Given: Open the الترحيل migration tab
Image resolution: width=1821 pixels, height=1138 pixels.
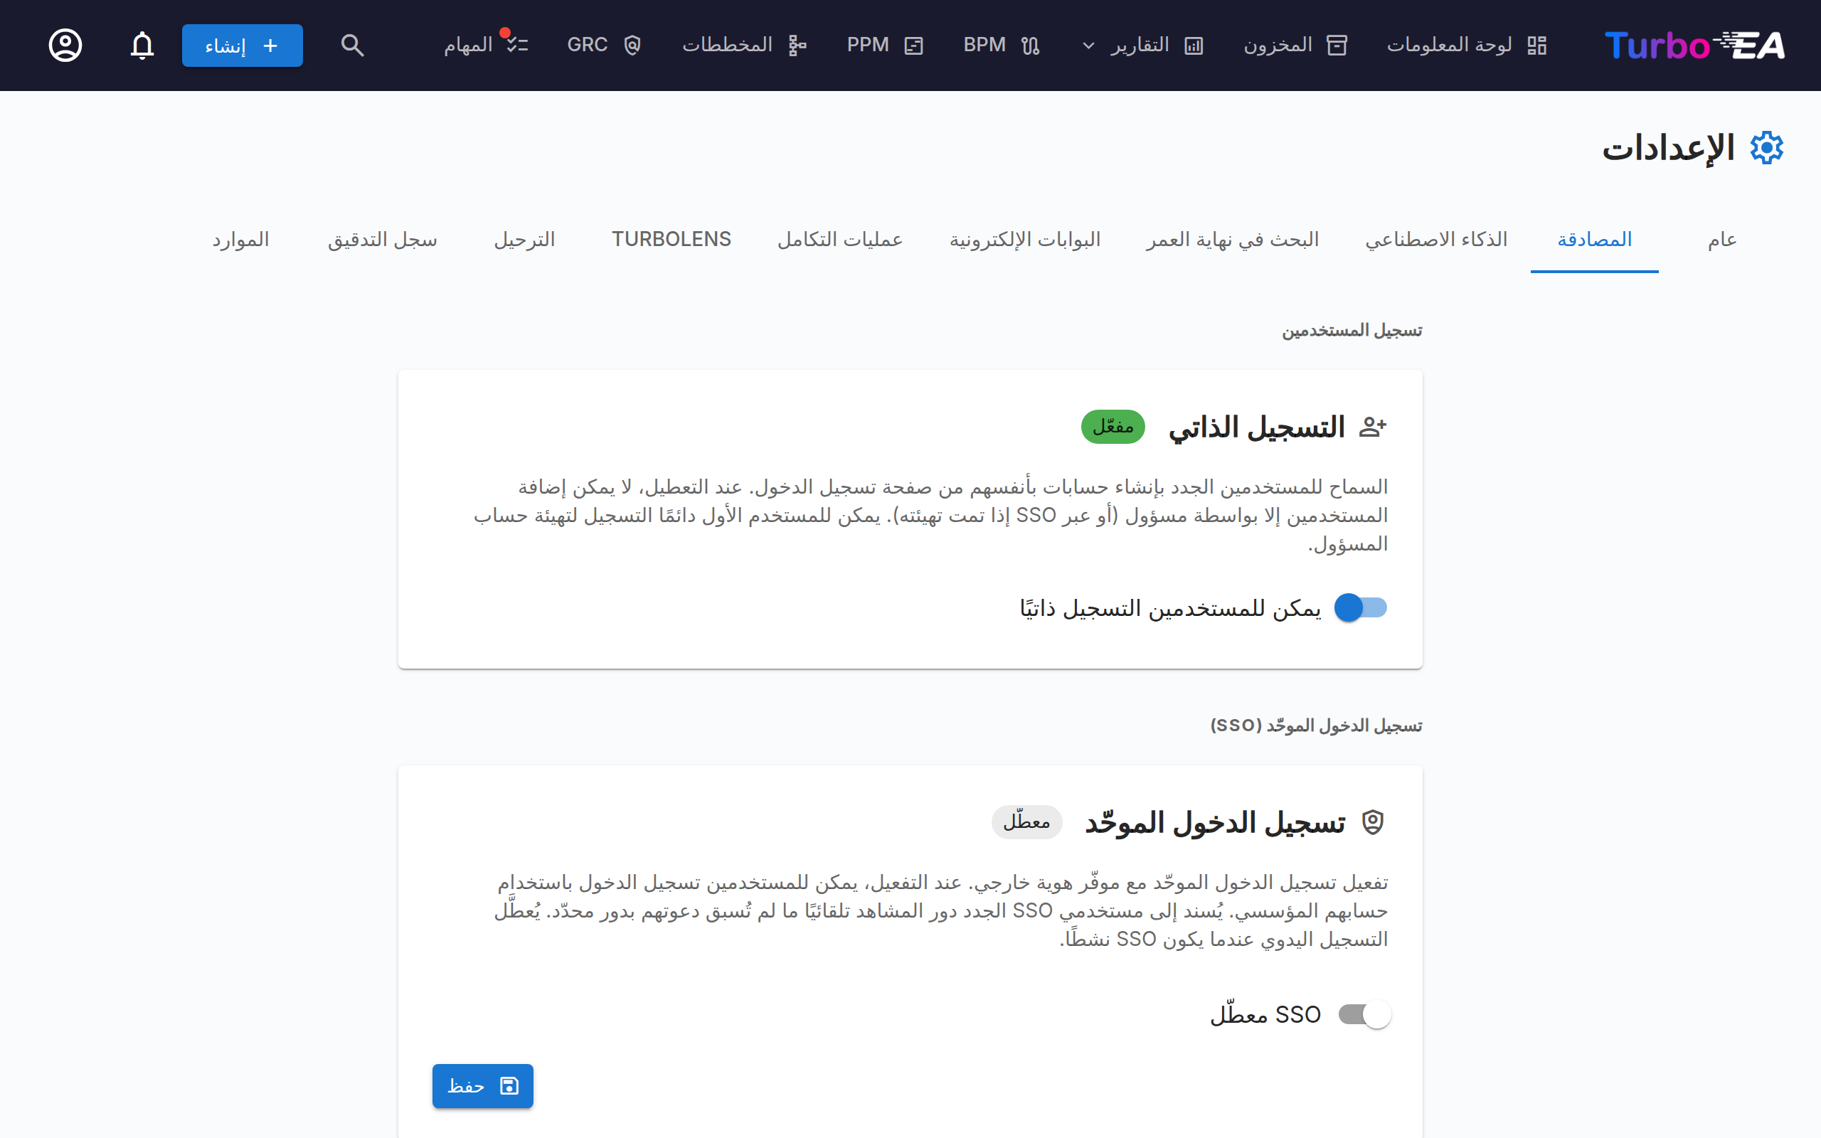Looking at the screenshot, I should click(x=524, y=240).
